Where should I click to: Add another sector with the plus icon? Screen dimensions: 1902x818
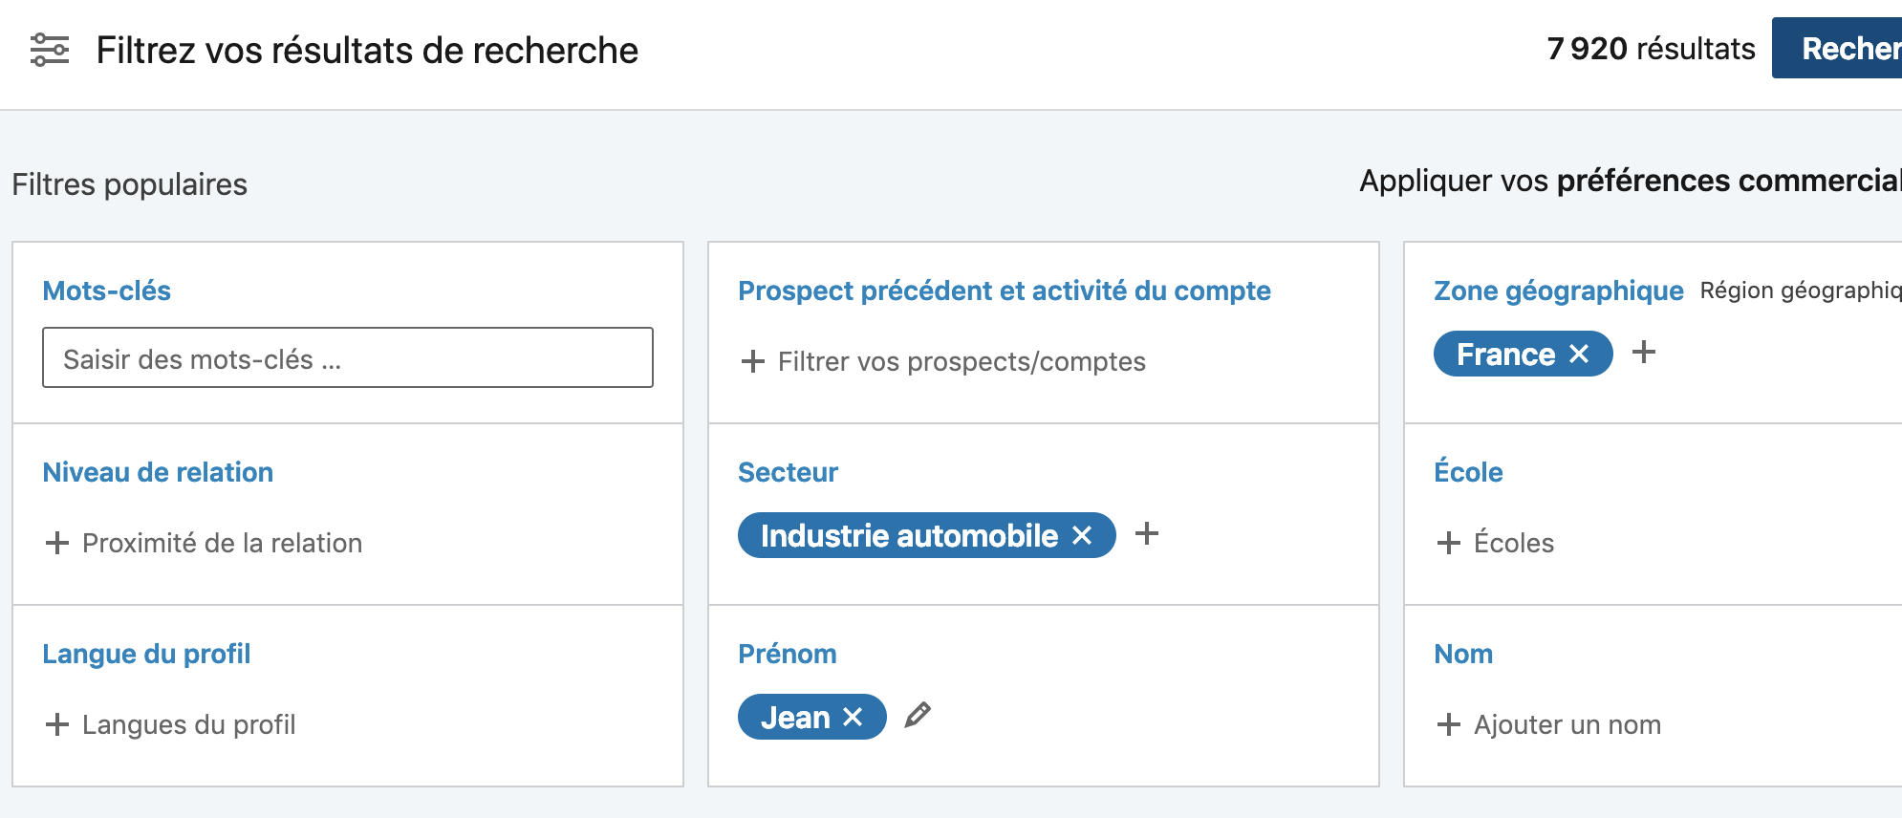tap(1147, 534)
